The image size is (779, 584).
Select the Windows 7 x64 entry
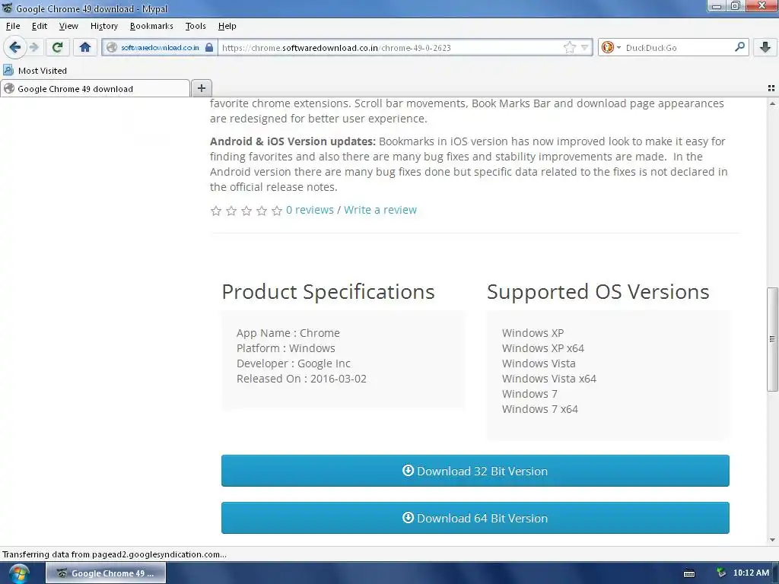(x=540, y=409)
